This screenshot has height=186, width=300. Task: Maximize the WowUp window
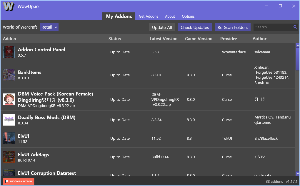(280, 6)
